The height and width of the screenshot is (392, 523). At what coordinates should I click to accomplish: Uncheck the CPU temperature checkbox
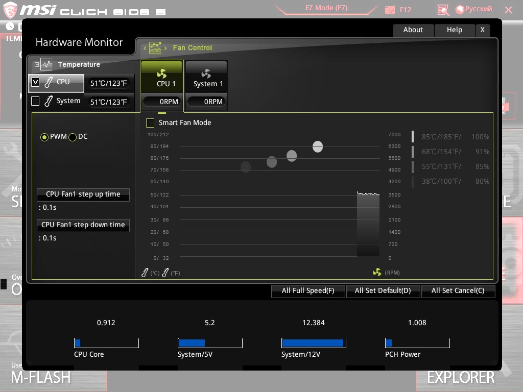pos(35,82)
